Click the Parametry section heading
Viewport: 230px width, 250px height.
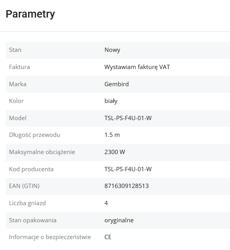[x=30, y=14]
